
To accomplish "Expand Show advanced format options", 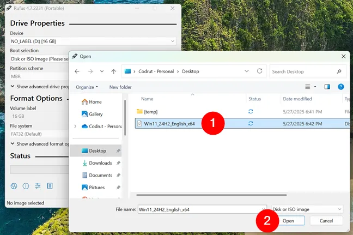I will click(x=40, y=144).
